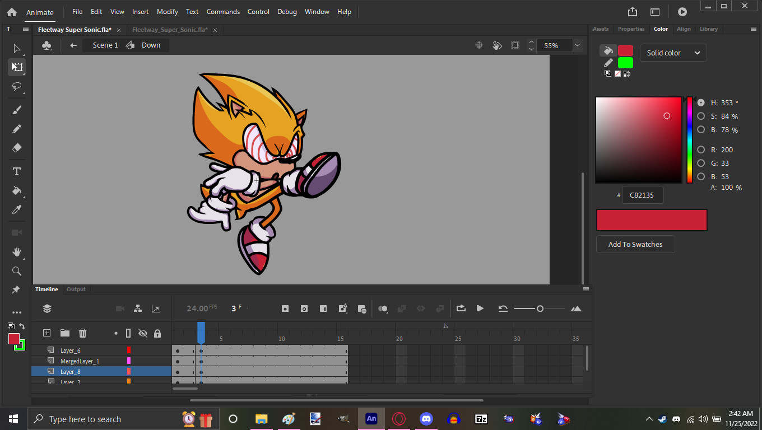Open the Solid color type dropdown

pos(673,53)
